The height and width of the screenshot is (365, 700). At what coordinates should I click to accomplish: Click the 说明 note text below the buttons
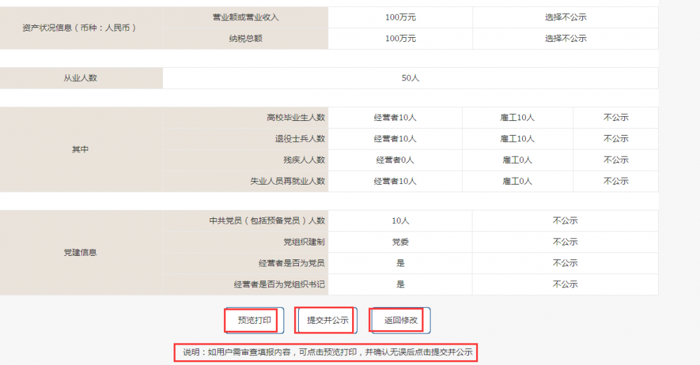pos(325,352)
